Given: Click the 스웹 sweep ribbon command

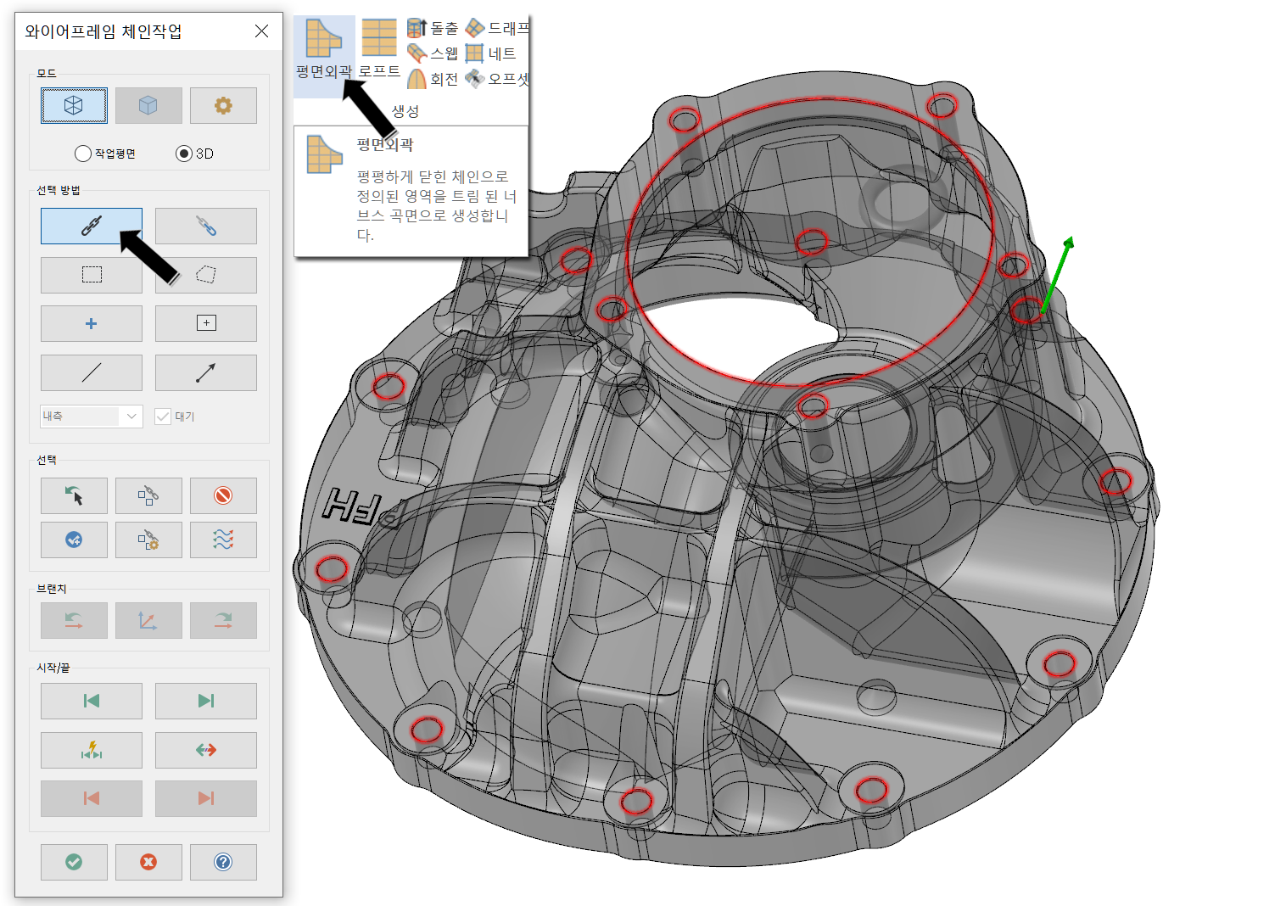Looking at the screenshot, I should coord(433,53).
